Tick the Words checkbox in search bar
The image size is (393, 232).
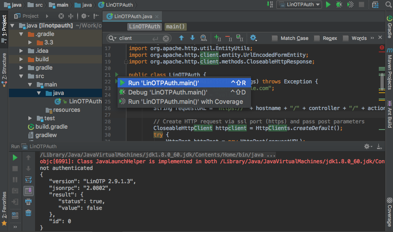click(x=346, y=39)
